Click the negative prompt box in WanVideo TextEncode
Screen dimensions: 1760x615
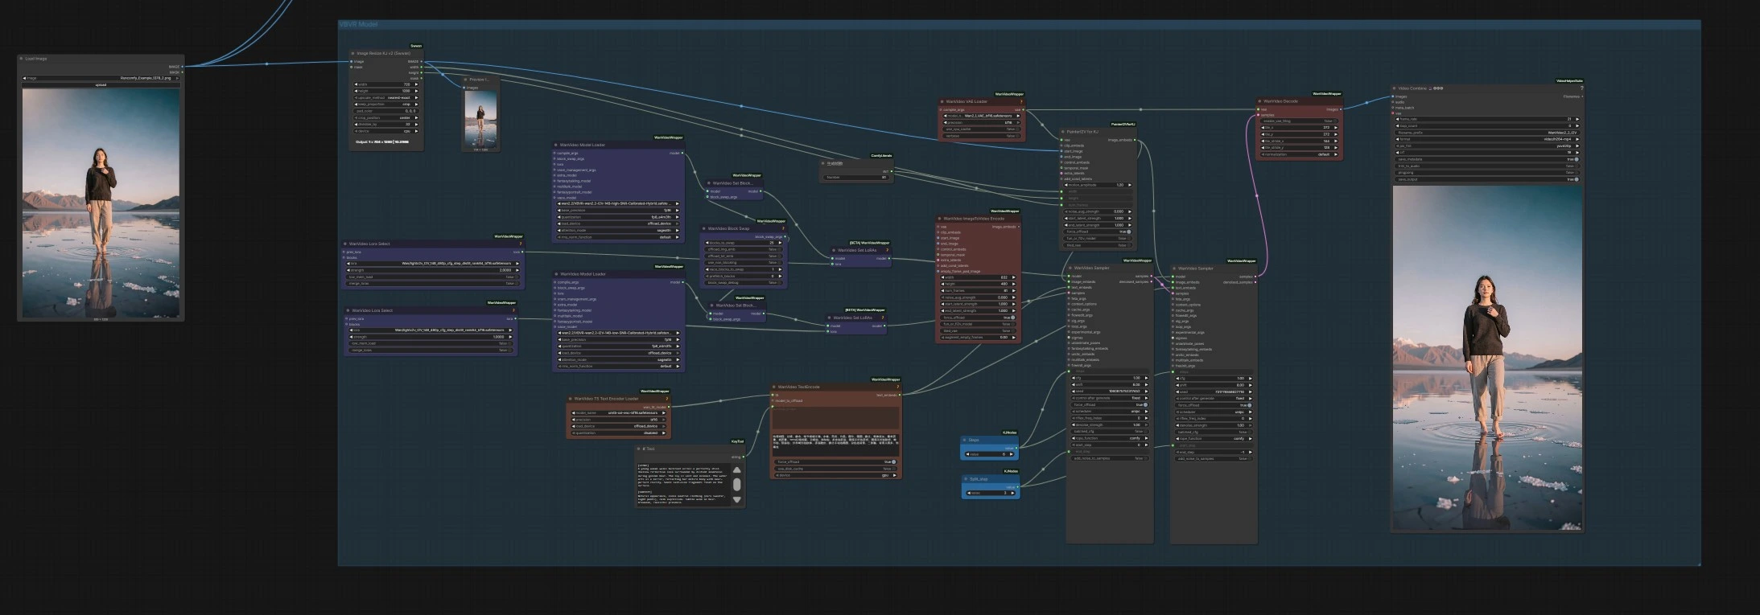pos(835,445)
